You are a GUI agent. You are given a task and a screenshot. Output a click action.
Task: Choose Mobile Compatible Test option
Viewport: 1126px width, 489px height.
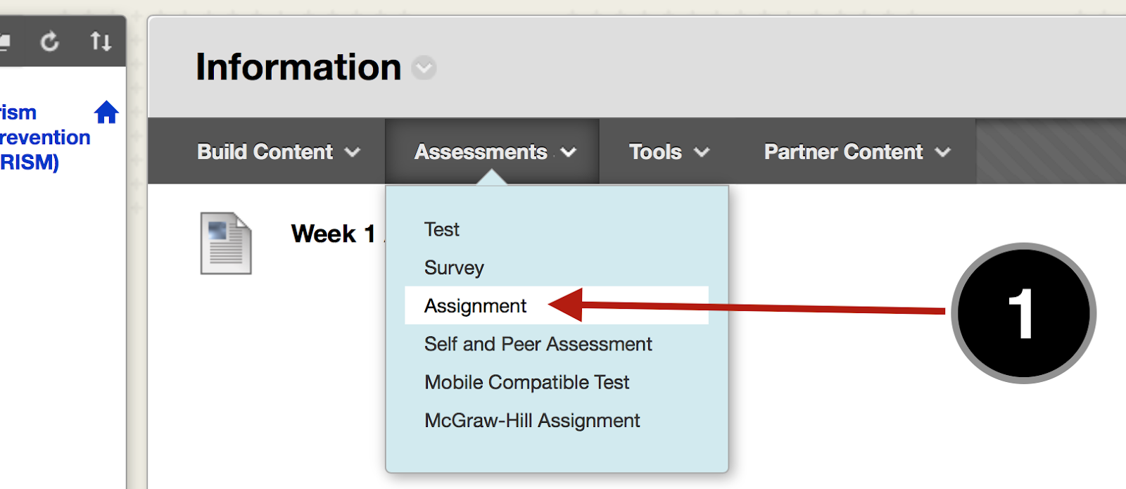click(x=526, y=382)
